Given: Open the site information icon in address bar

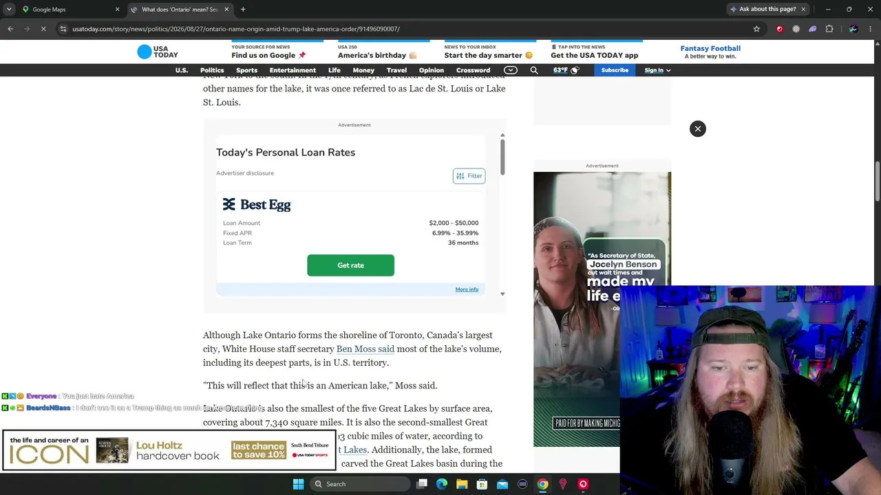Looking at the screenshot, I should click(63, 29).
